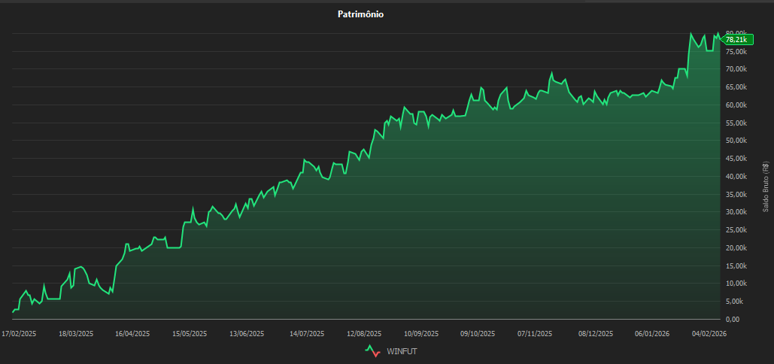Toggle the WINFUT series legend label
The width and height of the screenshot is (774, 364).
(x=401, y=351)
